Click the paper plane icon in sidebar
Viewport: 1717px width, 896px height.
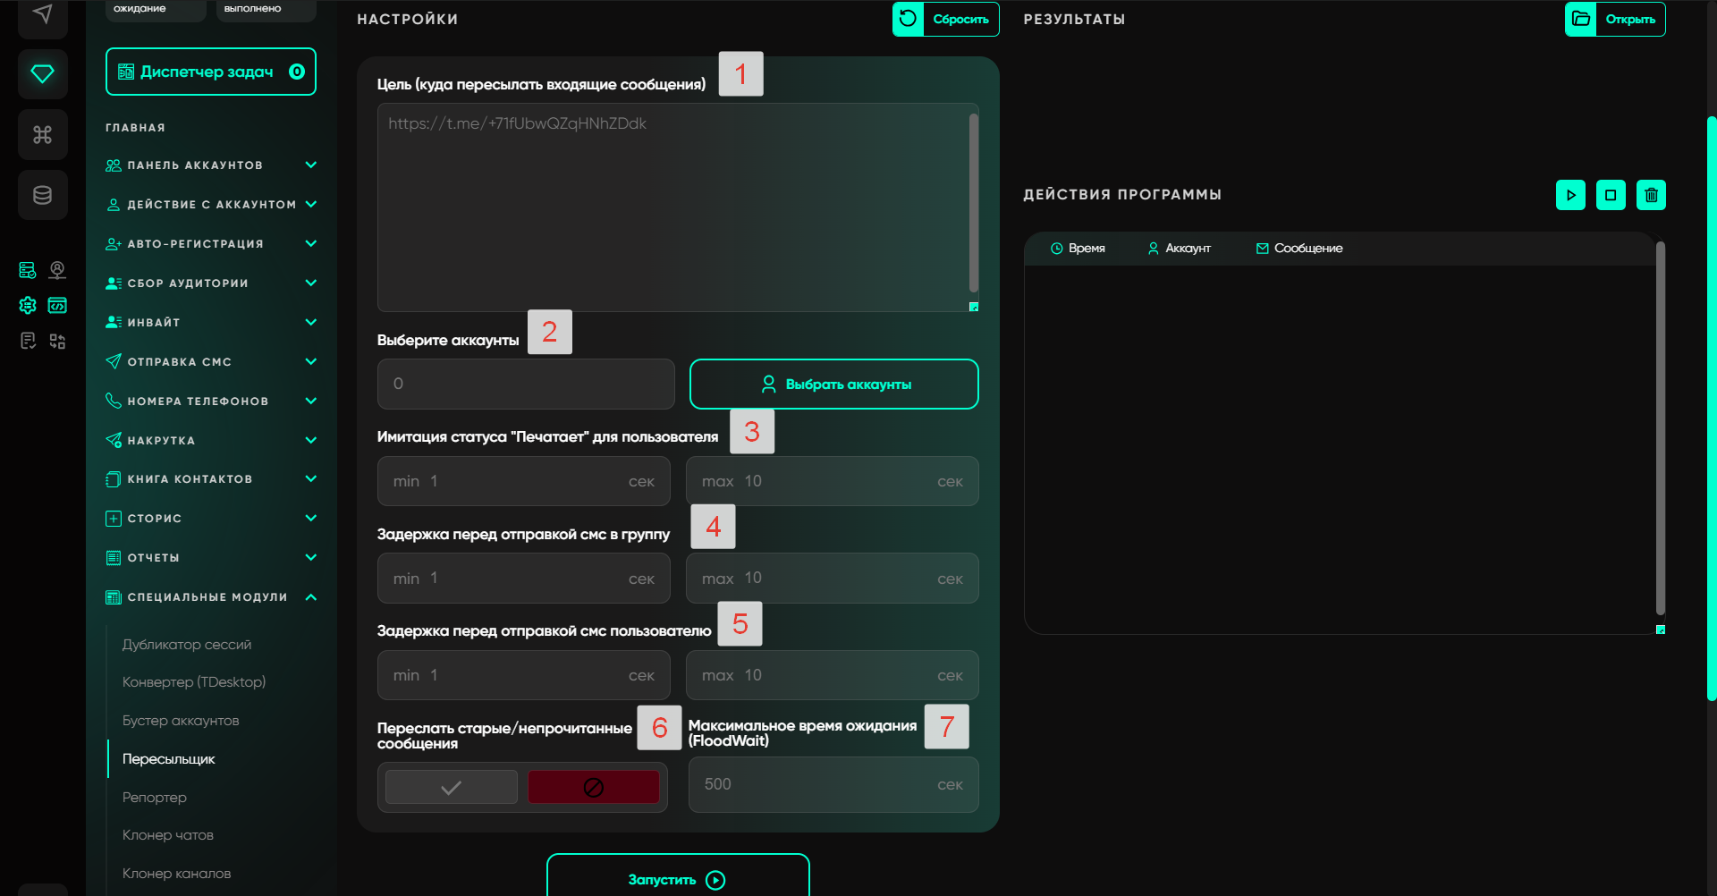click(x=42, y=14)
